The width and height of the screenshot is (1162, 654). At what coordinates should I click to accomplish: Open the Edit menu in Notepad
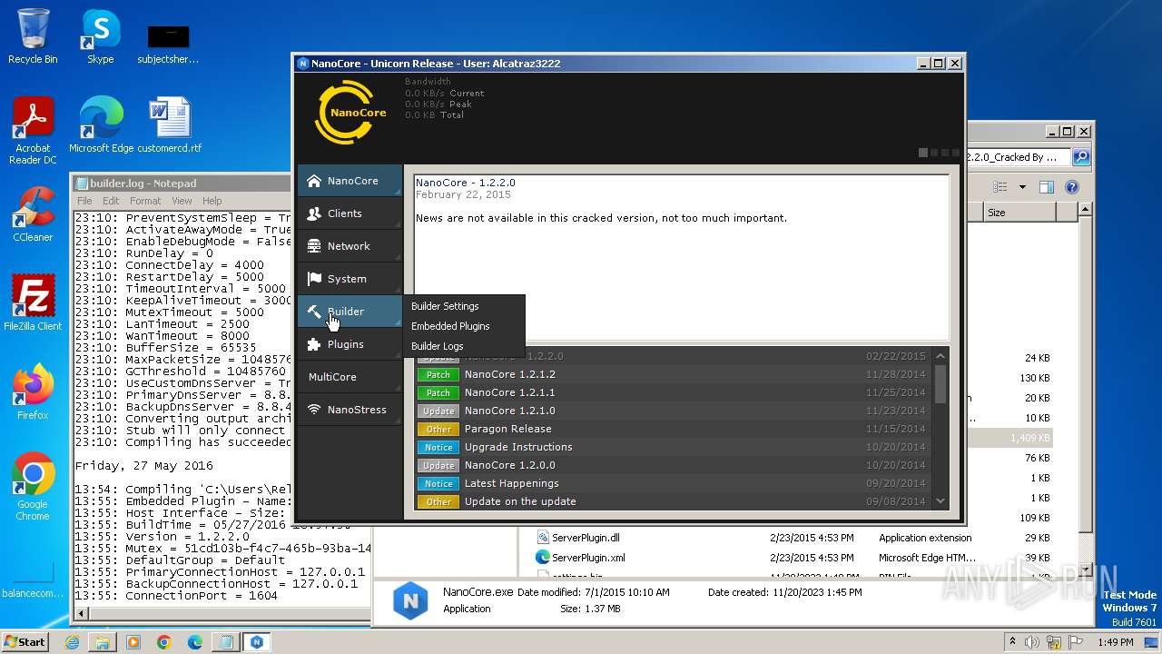tap(111, 201)
